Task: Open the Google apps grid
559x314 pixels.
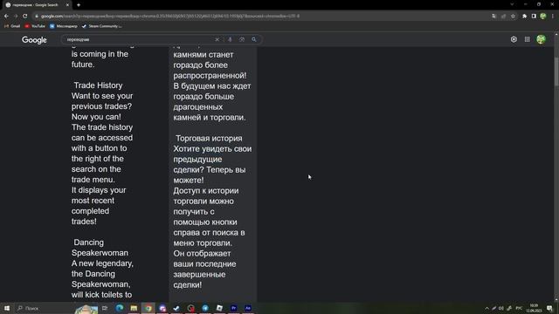Action: pos(527,39)
